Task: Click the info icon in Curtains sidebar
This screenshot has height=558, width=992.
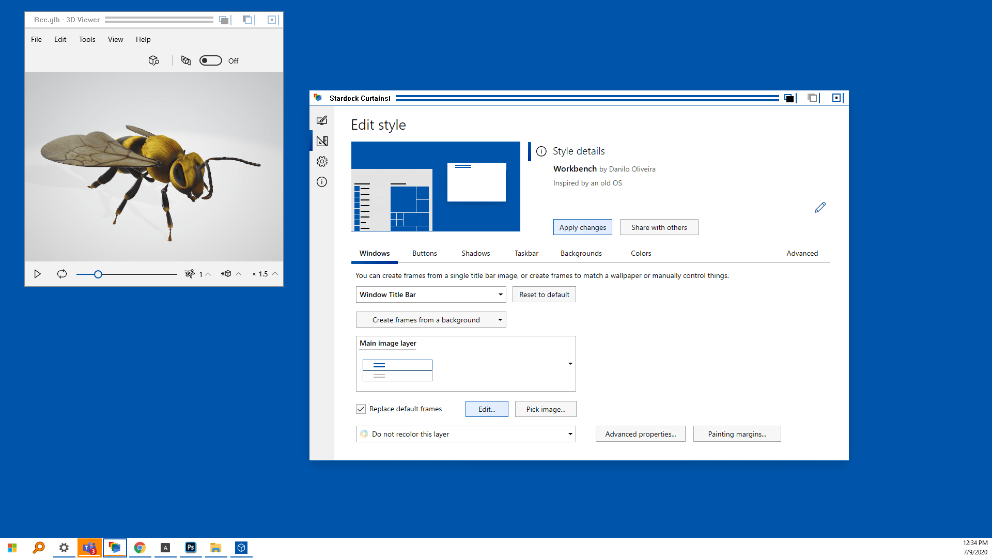Action: pos(322,182)
